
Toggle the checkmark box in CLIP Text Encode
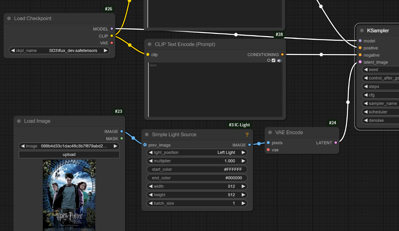(x=273, y=60)
